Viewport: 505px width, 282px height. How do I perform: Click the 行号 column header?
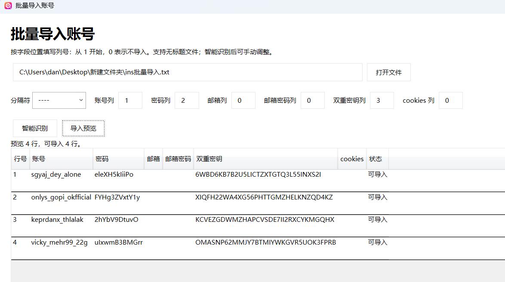click(20, 159)
